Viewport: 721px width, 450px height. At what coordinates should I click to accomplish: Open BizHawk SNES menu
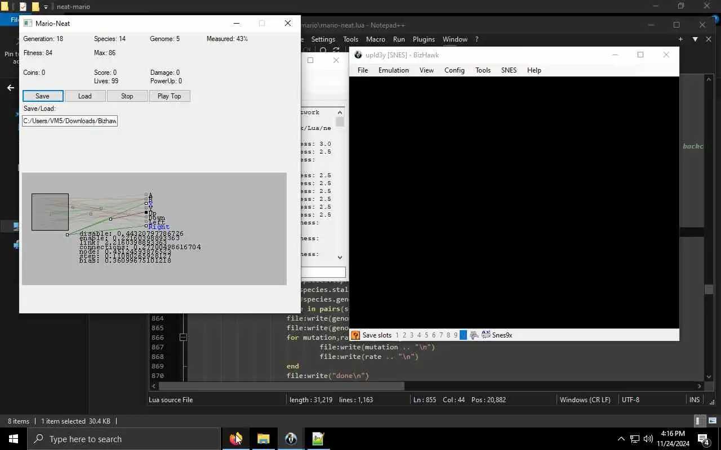[x=509, y=70]
